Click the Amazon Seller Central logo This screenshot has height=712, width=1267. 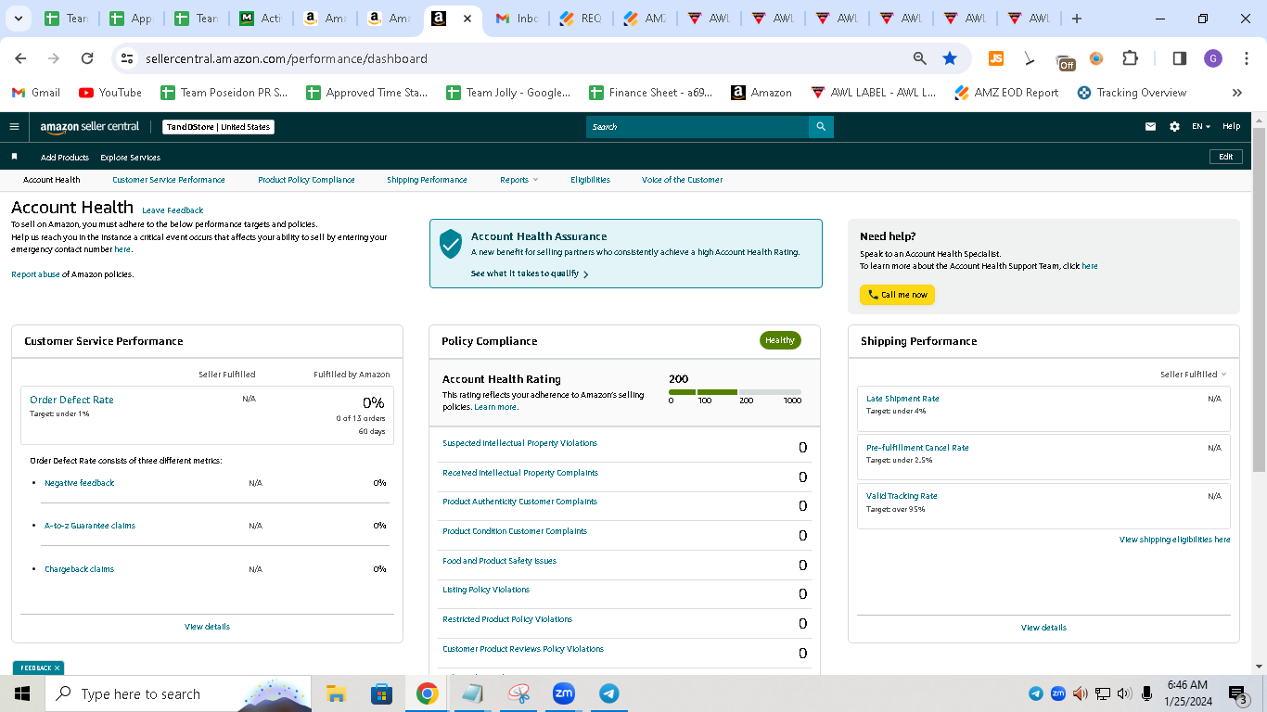click(x=90, y=127)
